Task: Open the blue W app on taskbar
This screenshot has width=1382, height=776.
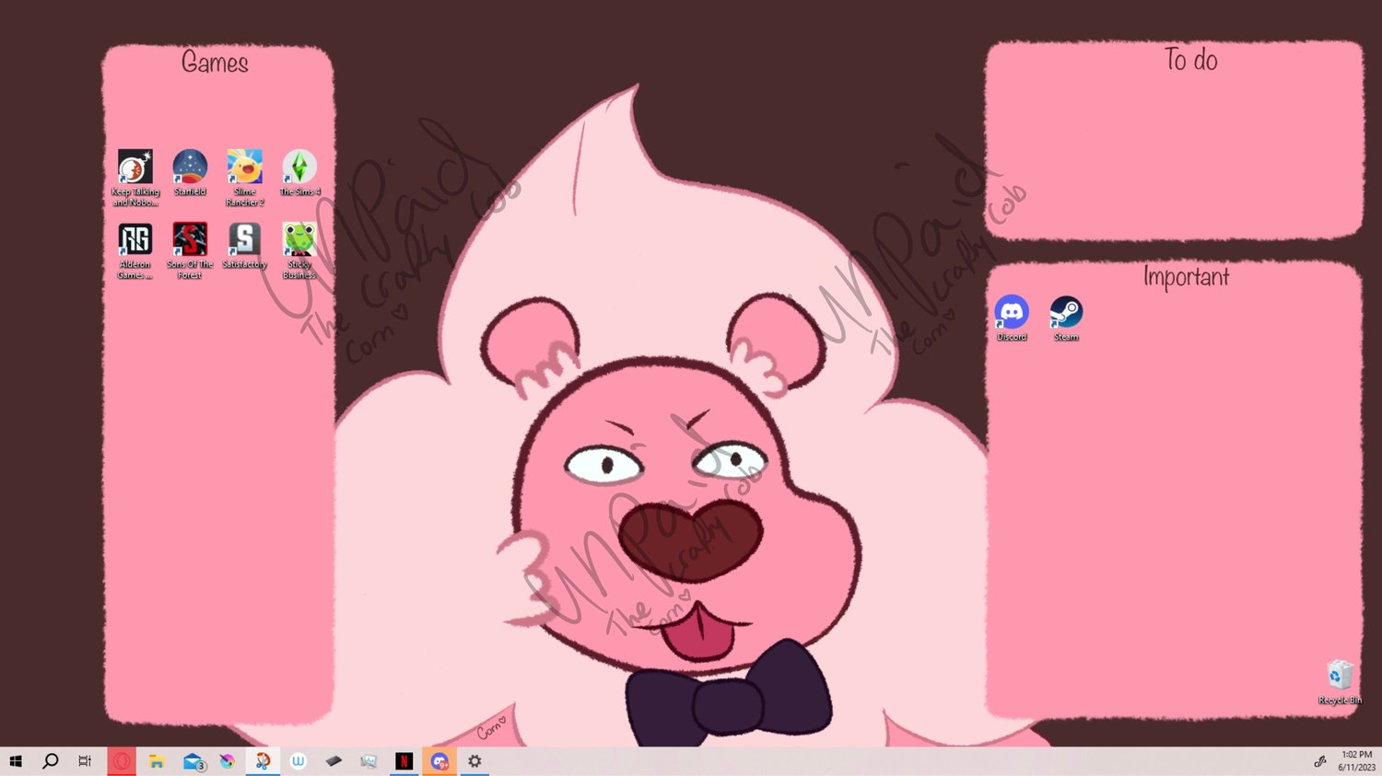Action: click(x=299, y=761)
